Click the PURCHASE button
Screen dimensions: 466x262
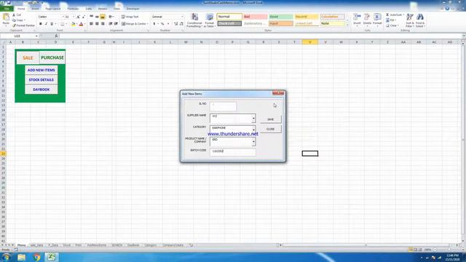click(52, 57)
